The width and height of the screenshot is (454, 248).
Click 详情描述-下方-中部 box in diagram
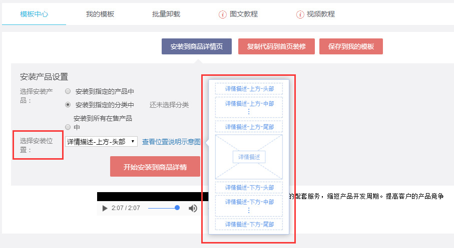[x=249, y=206]
